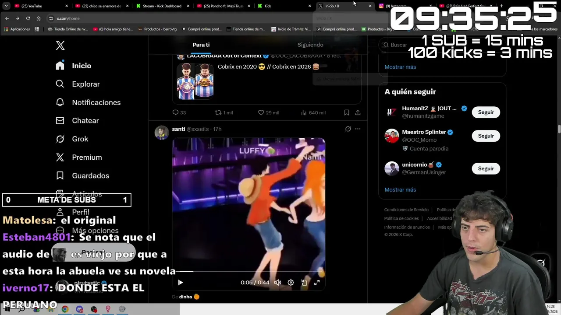Follow Maestro Splinter account
The height and width of the screenshot is (315, 561).
486,136
